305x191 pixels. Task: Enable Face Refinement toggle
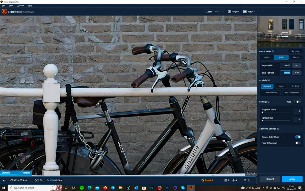click(x=298, y=143)
